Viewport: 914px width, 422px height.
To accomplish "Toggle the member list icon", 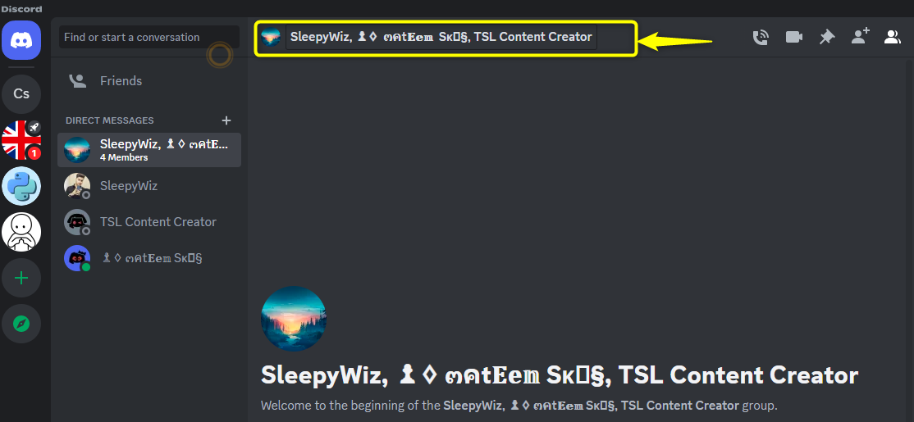I will pos(893,37).
